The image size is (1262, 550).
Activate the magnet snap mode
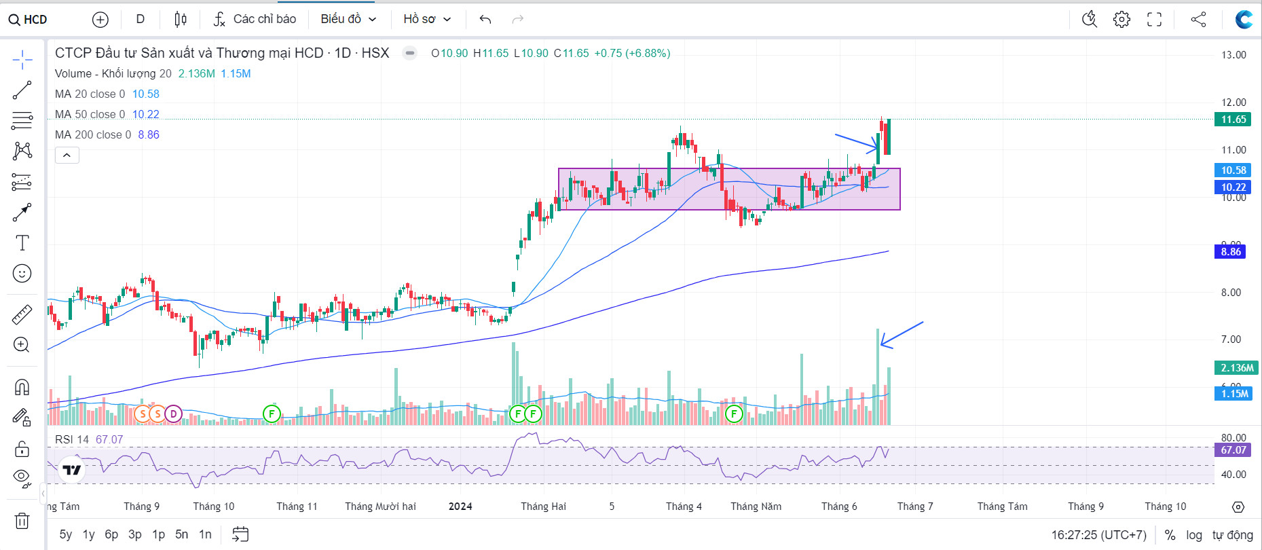coord(22,387)
